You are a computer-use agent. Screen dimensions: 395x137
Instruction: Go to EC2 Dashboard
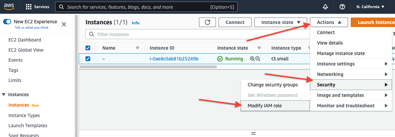point(25,40)
